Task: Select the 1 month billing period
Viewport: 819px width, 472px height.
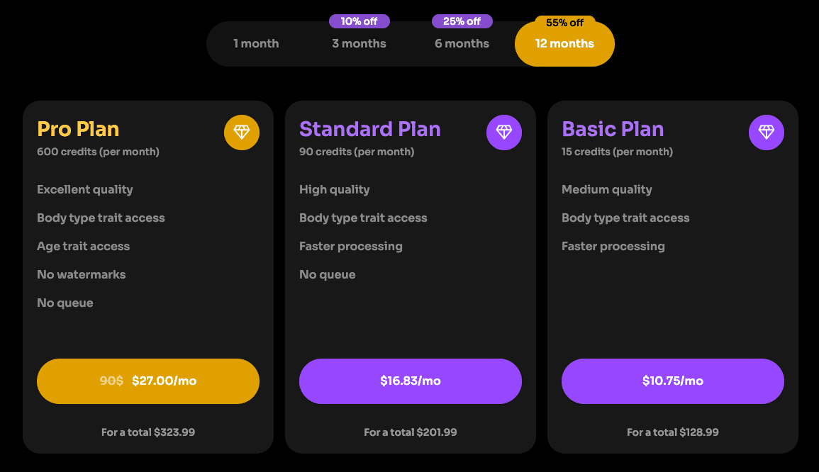Action: point(256,44)
